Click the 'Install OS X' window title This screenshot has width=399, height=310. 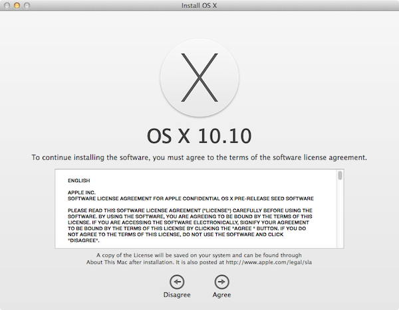click(199, 5)
